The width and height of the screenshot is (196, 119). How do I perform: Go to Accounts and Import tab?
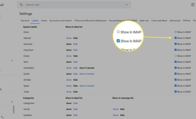(61, 21)
